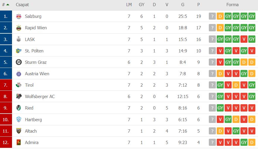Image resolution: width=258 pixels, height=149 pixels.
Task: Click the St. Pölten club crest icon
Action: coord(19,51)
